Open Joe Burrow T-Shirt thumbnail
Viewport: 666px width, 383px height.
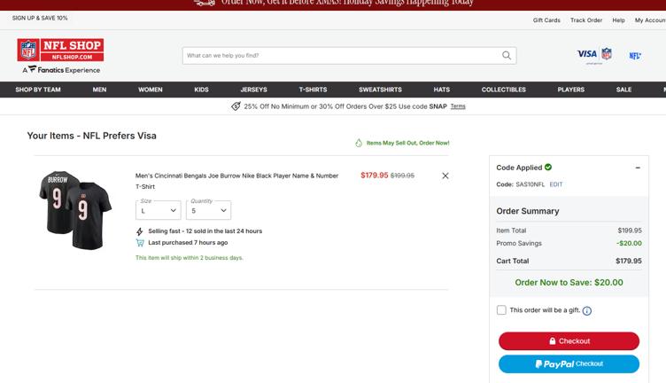point(75,210)
